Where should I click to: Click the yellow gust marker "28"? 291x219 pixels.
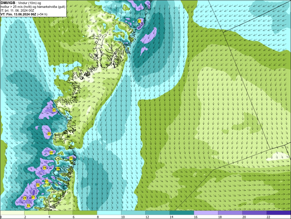tap(58, 169)
